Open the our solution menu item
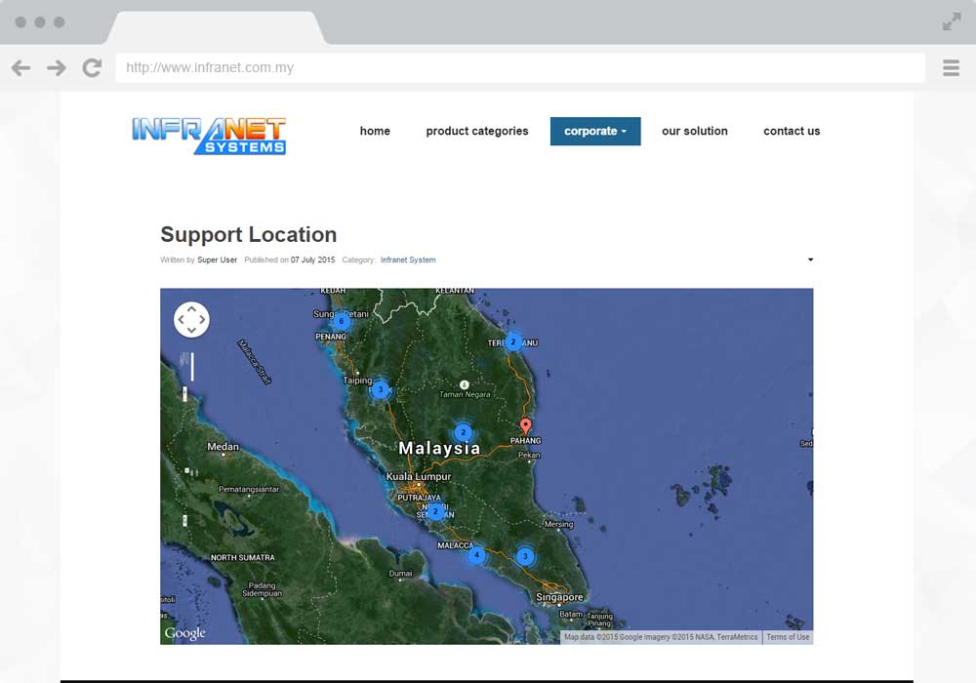Image resolution: width=976 pixels, height=683 pixels. coord(695,132)
